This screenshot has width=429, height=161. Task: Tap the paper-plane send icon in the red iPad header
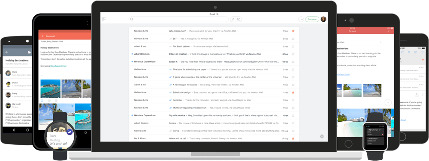coord(389,31)
